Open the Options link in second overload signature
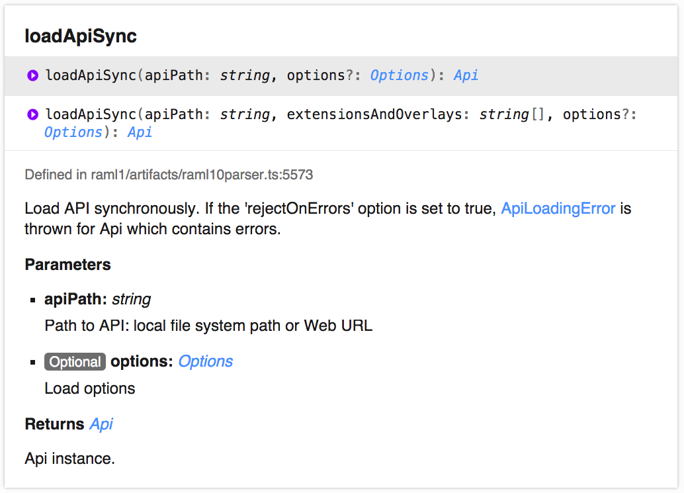The image size is (684, 493). click(x=73, y=132)
